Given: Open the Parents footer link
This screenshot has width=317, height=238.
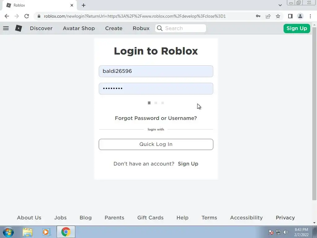Looking at the screenshot, I should pyautogui.click(x=114, y=218).
